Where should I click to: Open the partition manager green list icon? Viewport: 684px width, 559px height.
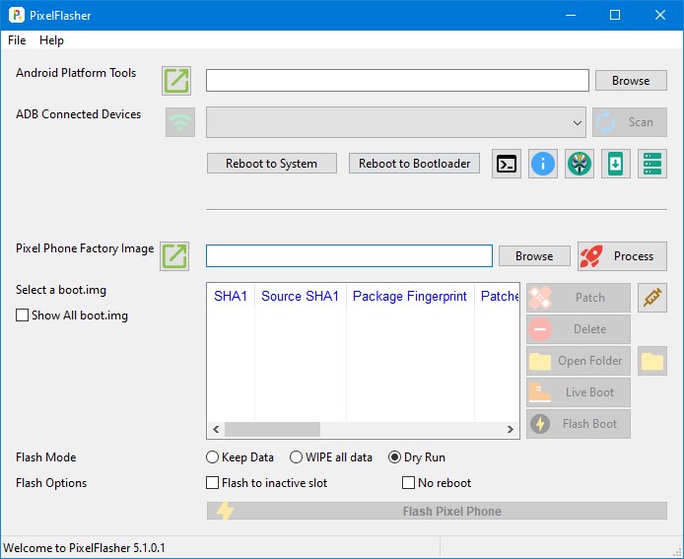652,164
